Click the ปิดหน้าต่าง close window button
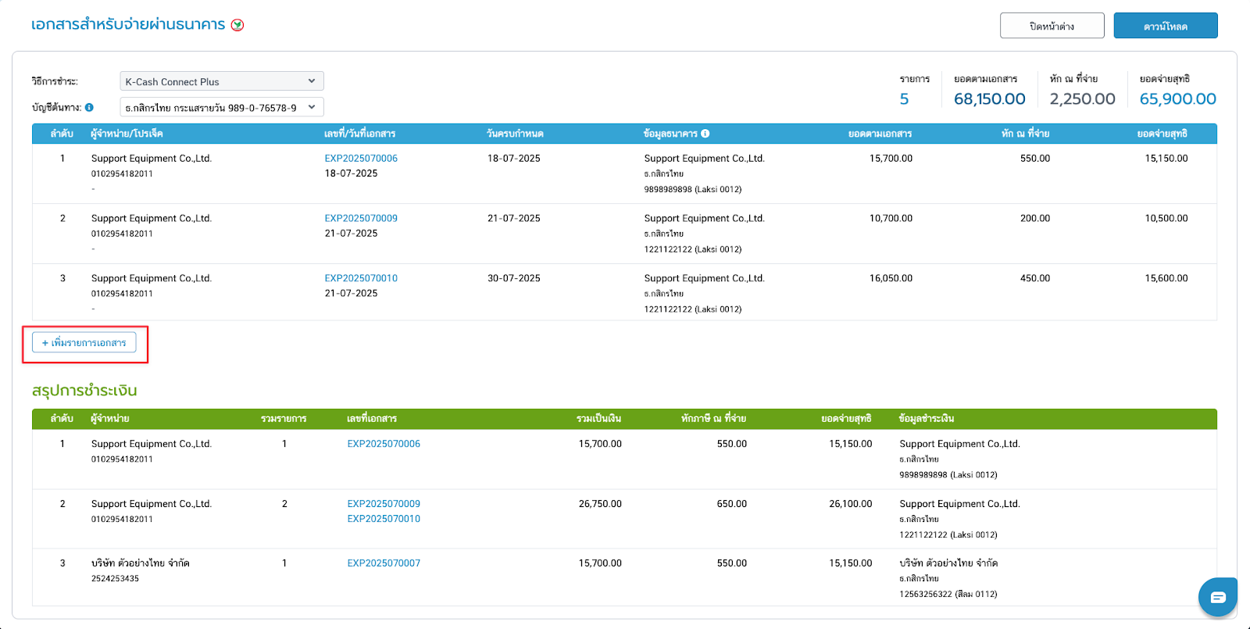1250x629 pixels. pyautogui.click(x=1052, y=26)
